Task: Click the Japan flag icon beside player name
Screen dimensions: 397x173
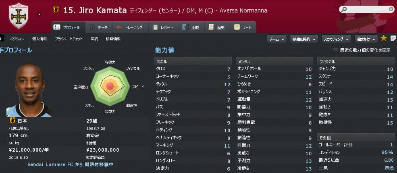Action: point(56,10)
